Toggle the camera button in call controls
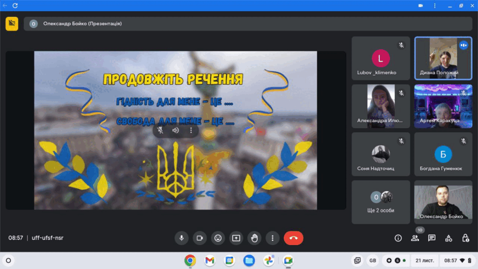Viewport: 478px width, 269px height. point(200,238)
